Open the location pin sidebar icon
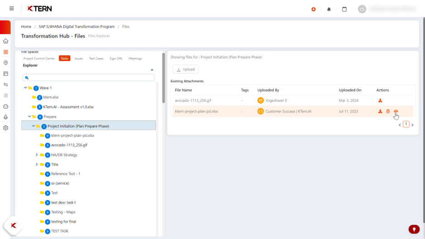 [6, 63]
